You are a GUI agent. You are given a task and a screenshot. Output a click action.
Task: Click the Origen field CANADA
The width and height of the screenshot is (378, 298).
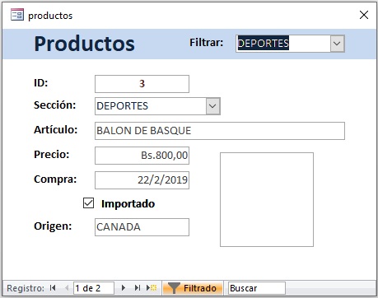coord(142,227)
